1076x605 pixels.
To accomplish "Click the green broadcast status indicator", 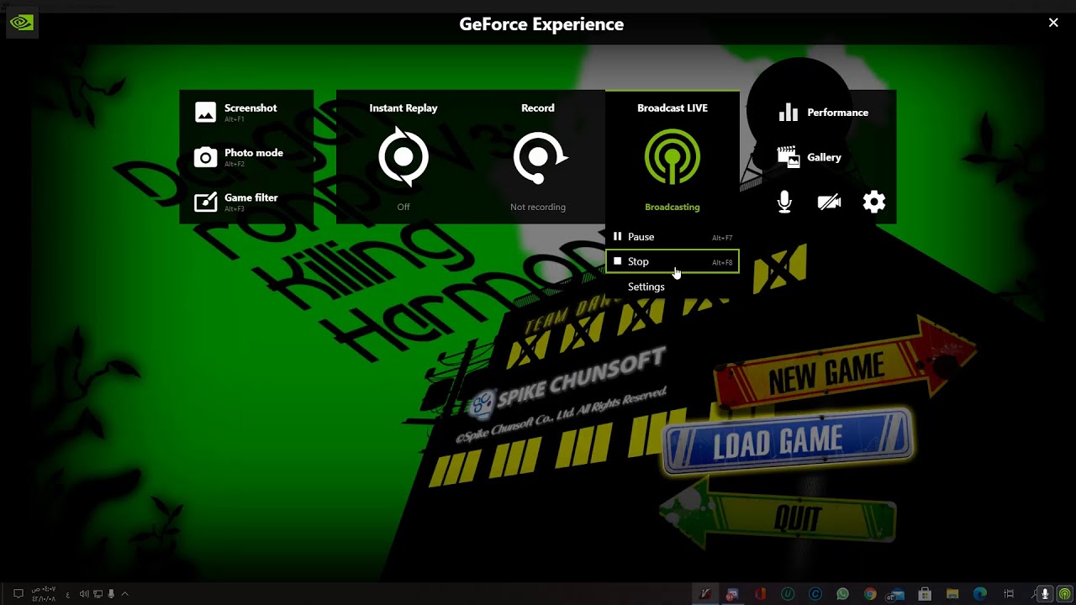I will 1064,594.
